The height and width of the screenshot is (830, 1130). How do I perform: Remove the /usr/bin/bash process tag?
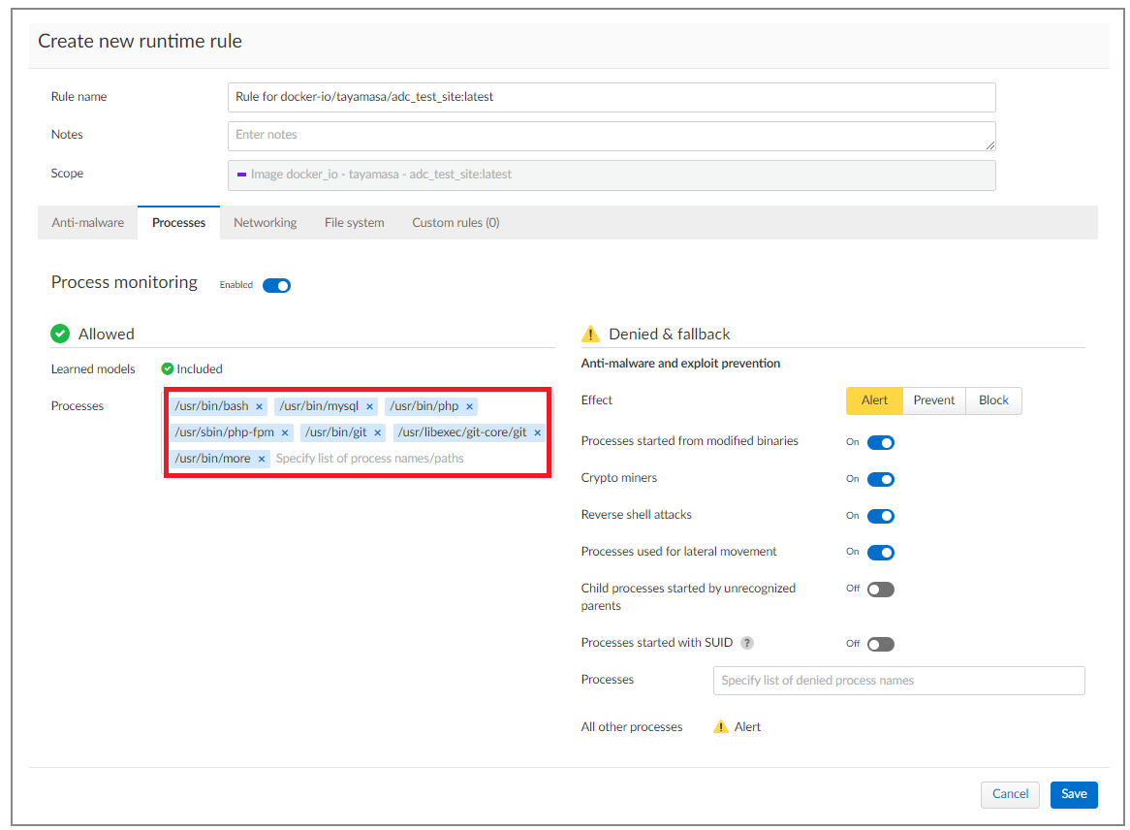[x=259, y=407]
